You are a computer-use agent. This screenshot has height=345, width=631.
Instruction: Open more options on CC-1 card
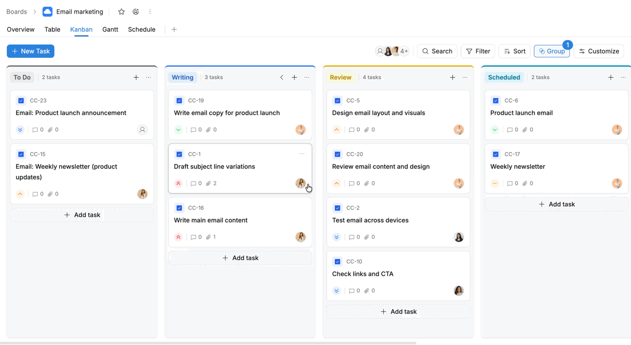[302, 154]
